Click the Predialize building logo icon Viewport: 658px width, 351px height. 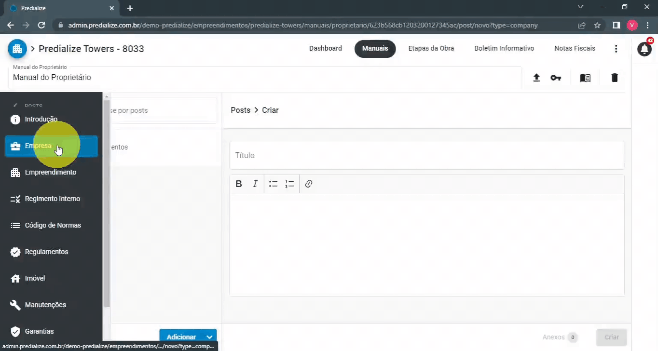click(17, 49)
